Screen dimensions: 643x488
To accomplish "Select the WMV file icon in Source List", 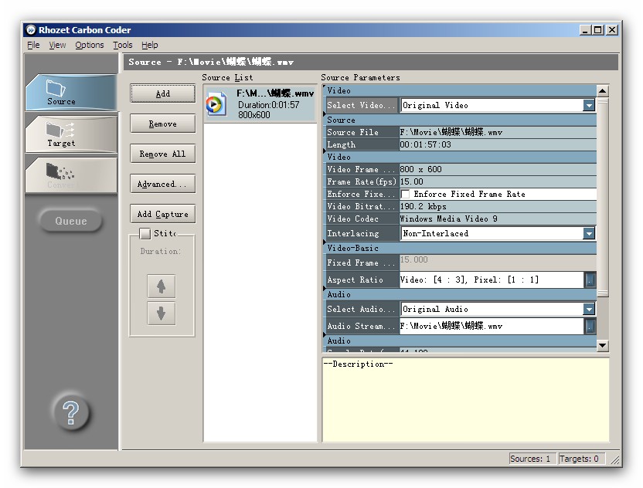I will coord(216,104).
